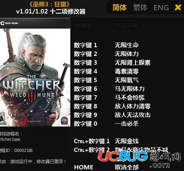Click the HOME hotkey label
Screen dimensions: 184x171
(83, 167)
